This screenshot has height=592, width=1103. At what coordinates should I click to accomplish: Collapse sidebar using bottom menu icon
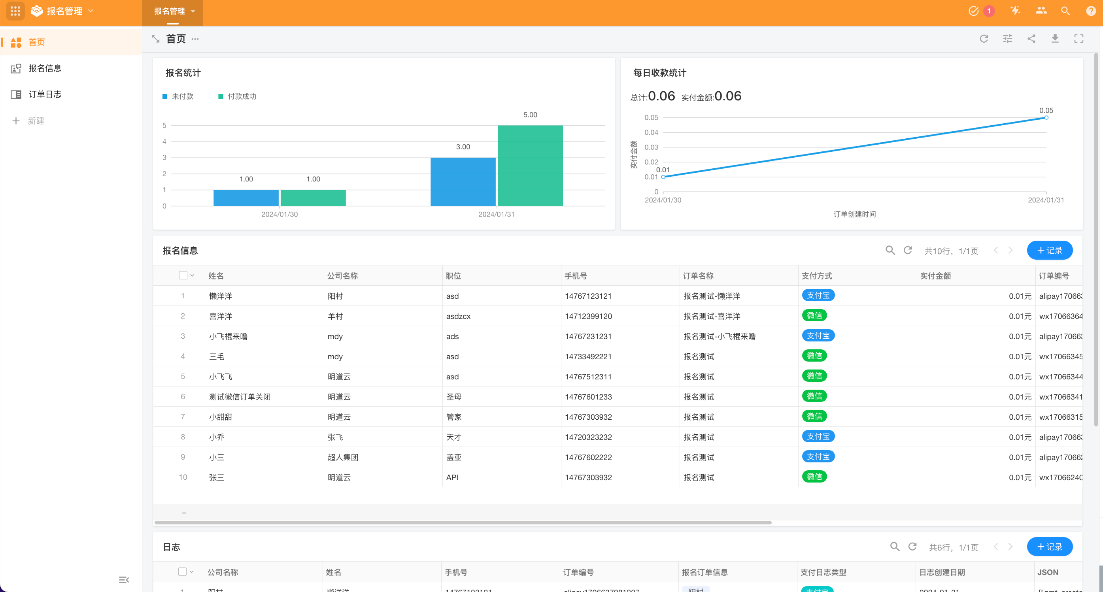[124, 580]
